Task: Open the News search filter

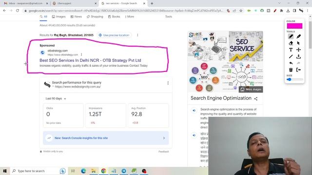Action: pos(76,17)
